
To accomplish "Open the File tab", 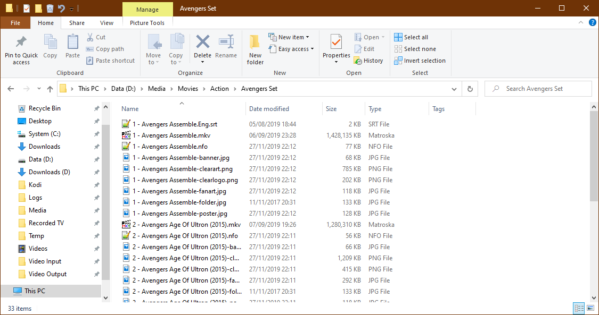I will [15, 23].
